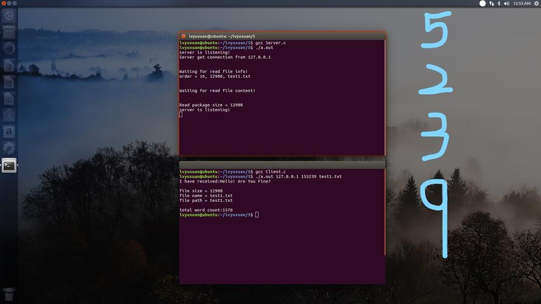The width and height of the screenshot is (541, 304).
Task: Close the server terminal window
Action: click(183, 36)
